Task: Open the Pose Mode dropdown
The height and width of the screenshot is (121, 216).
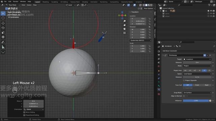Action: coord(13,5)
